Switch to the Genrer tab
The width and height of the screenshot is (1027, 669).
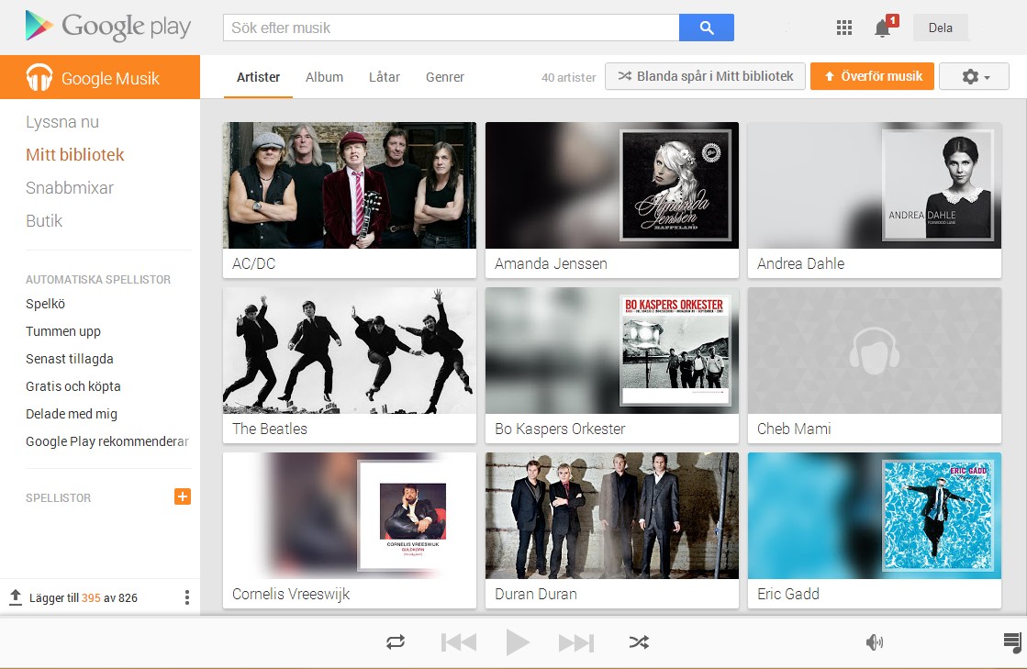tap(444, 77)
